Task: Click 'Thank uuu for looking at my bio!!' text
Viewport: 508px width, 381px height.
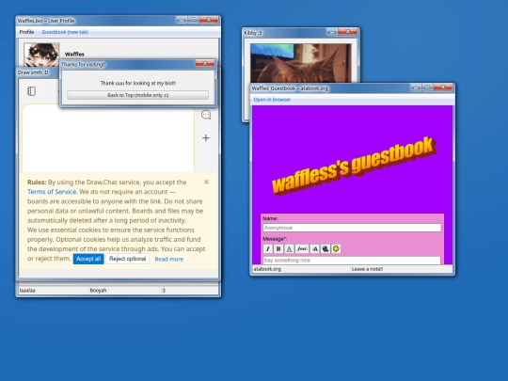Action: point(138,83)
